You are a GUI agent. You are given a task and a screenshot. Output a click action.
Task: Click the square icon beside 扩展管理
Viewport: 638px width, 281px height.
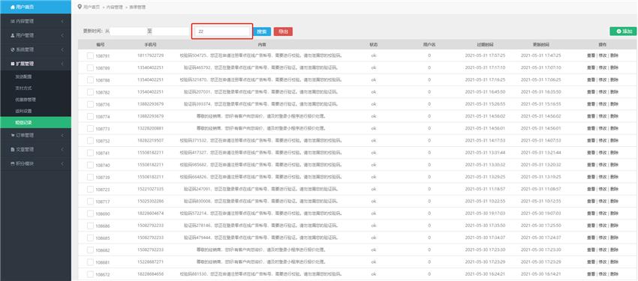click(x=12, y=64)
